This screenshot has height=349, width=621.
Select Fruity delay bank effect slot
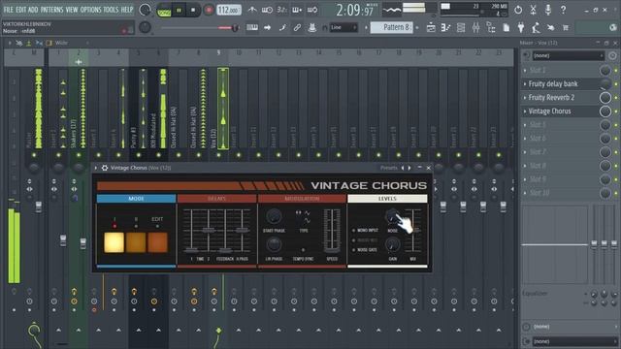(x=553, y=83)
